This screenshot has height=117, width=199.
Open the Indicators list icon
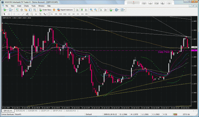110,10
